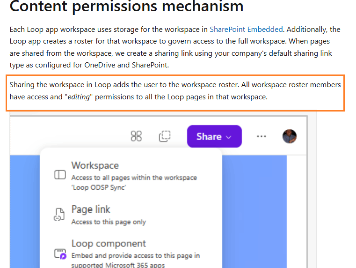The width and height of the screenshot is (356, 268).
Task: Click 'Access to all pages within the workspace' text
Action: point(134,178)
